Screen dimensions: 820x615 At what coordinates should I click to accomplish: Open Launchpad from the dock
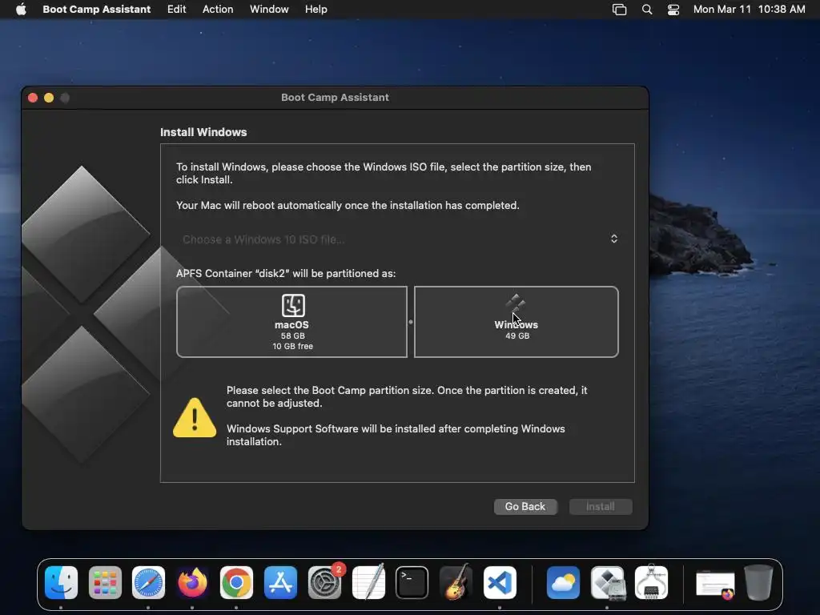(105, 583)
